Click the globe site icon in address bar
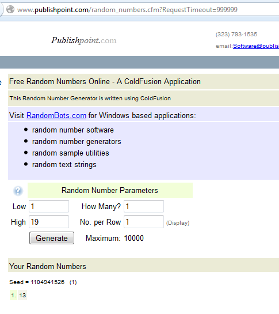The image size is (279, 314). pos(10,9)
